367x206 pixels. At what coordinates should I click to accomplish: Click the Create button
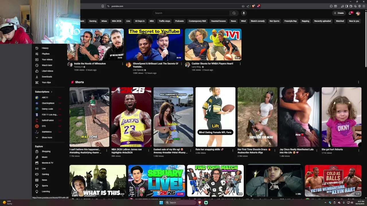tap(339, 13)
